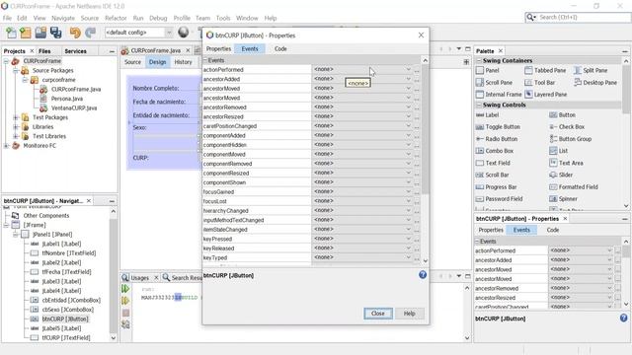Open Code tab in docked Properties panel
The height and width of the screenshot is (355, 632).
(553, 230)
